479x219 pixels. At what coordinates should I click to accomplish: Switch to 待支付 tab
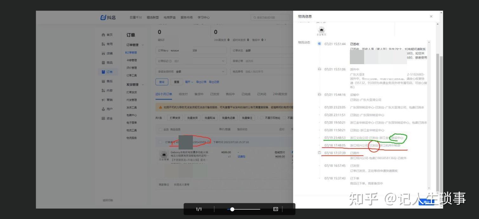pyautogui.click(x=183, y=94)
